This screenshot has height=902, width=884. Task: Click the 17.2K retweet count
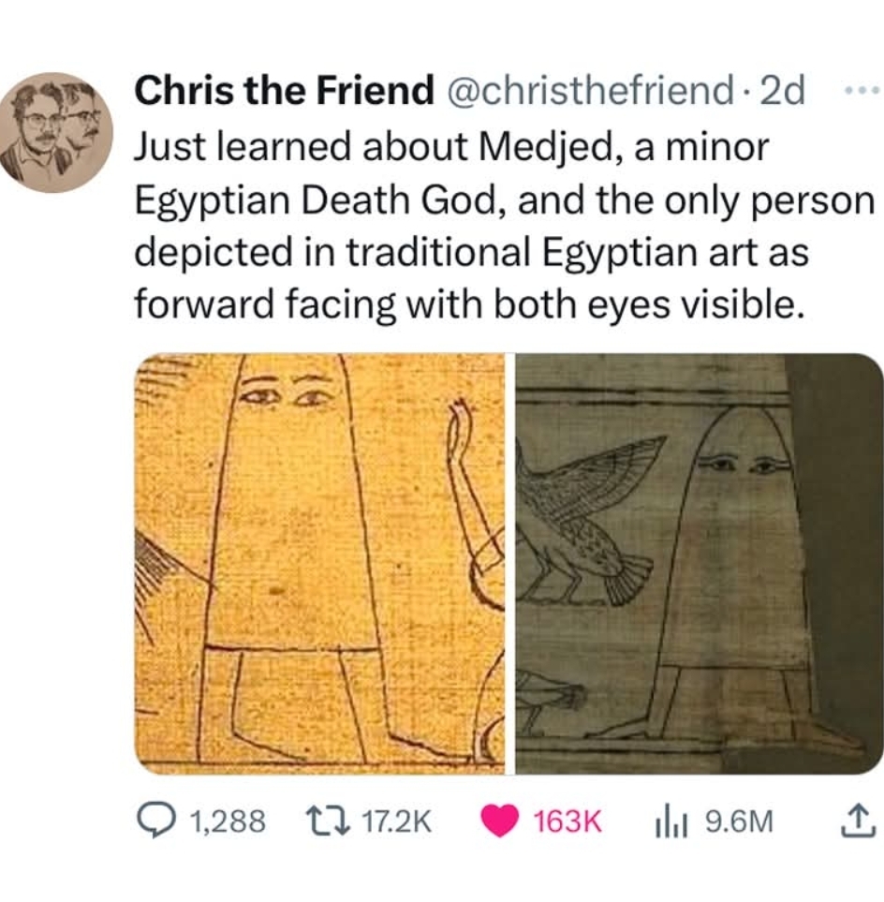click(x=398, y=821)
